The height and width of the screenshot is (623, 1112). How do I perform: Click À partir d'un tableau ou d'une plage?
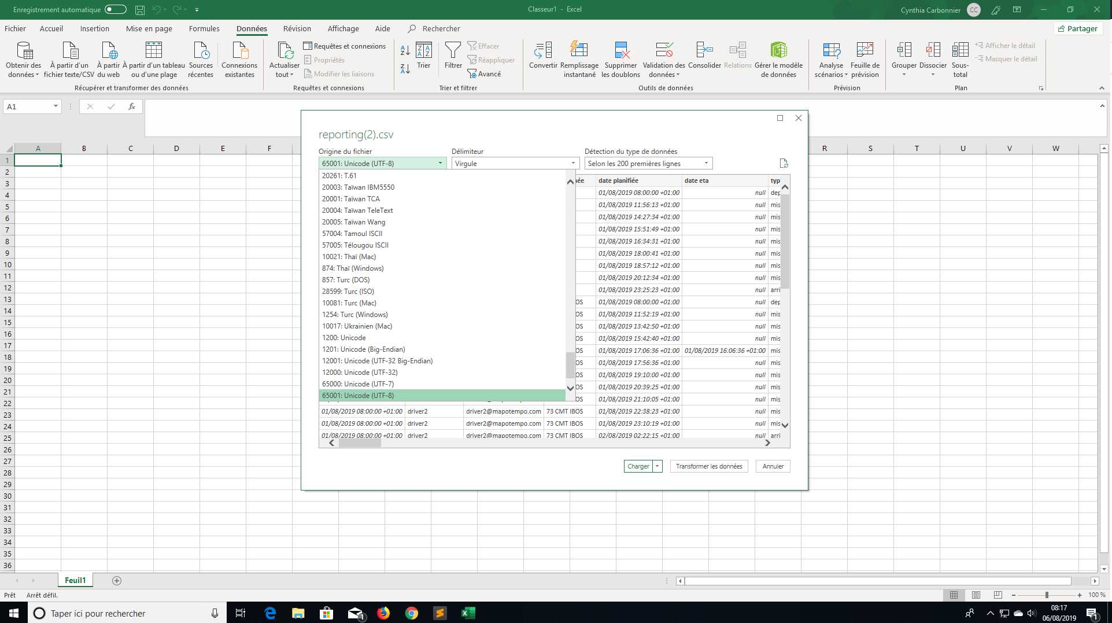(x=154, y=60)
